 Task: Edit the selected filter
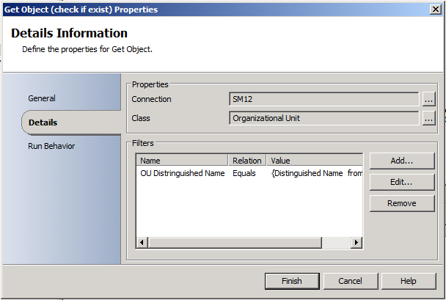(402, 182)
